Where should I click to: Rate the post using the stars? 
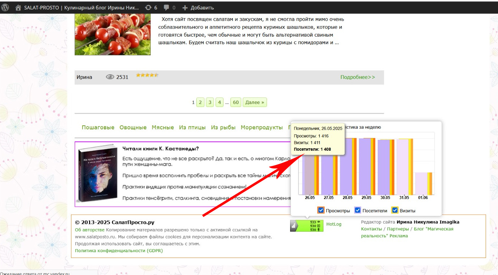[x=147, y=75]
